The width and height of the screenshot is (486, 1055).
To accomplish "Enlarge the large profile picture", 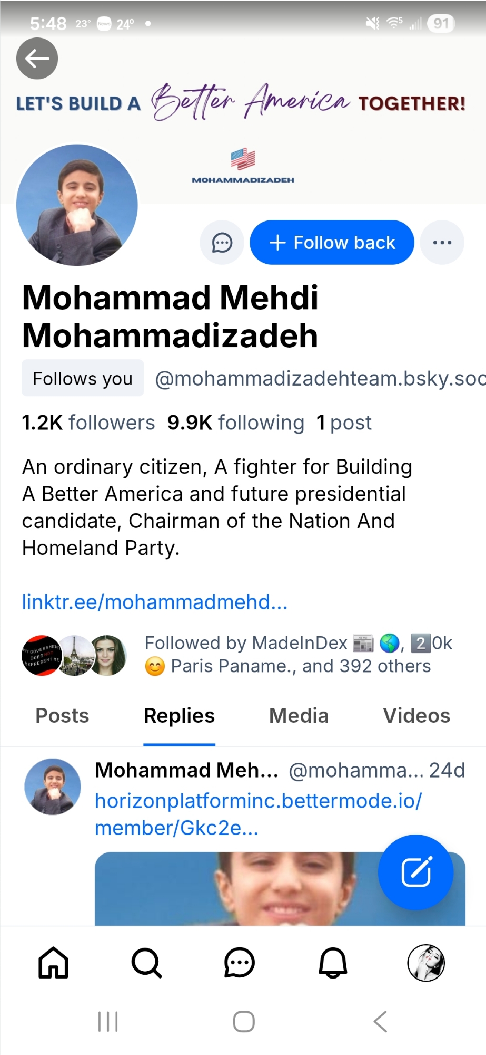I will (x=77, y=205).
